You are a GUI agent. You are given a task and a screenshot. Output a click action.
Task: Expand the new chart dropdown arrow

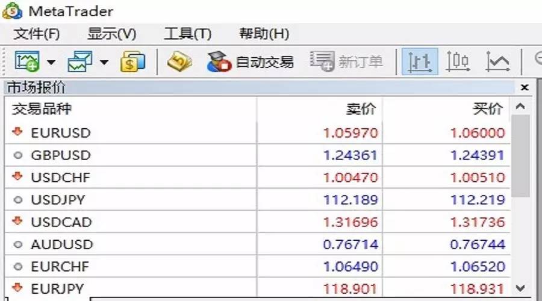click(x=51, y=62)
